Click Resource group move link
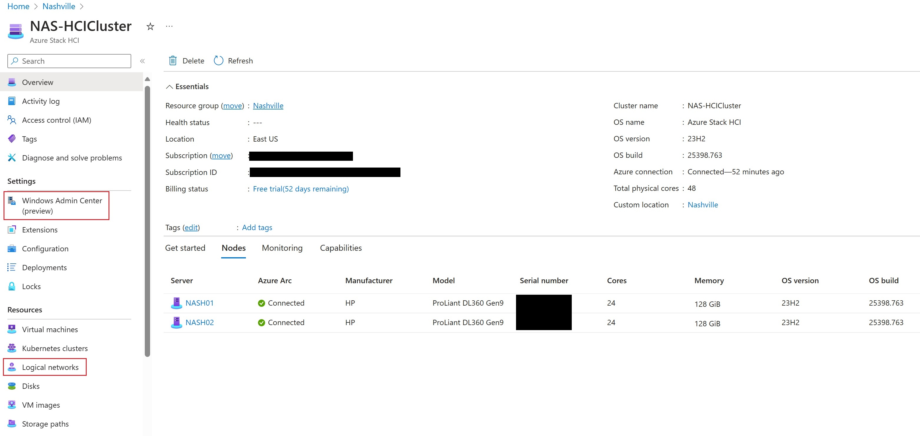 click(232, 105)
